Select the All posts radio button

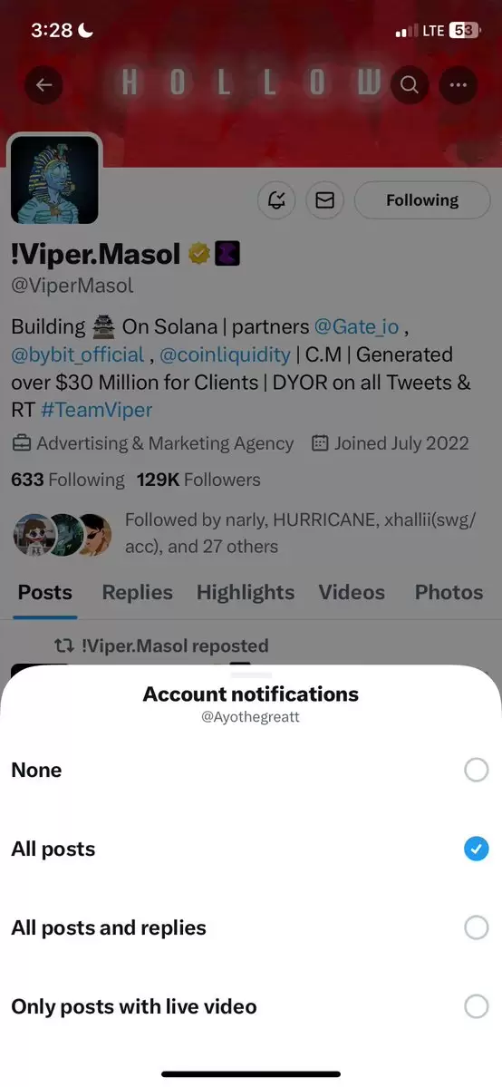click(x=477, y=849)
